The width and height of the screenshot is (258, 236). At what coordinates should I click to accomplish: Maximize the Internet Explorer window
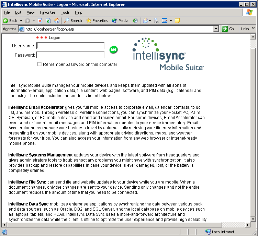click(x=247, y=4)
